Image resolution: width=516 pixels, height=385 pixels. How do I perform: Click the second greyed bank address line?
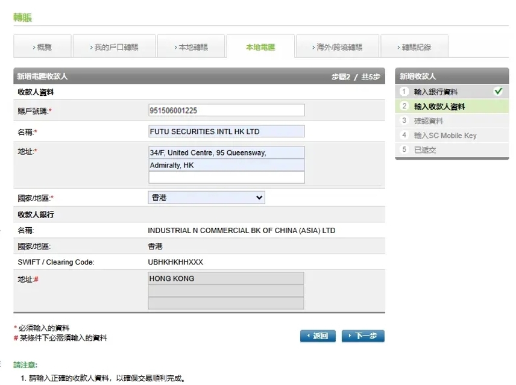(x=225, y=290)
